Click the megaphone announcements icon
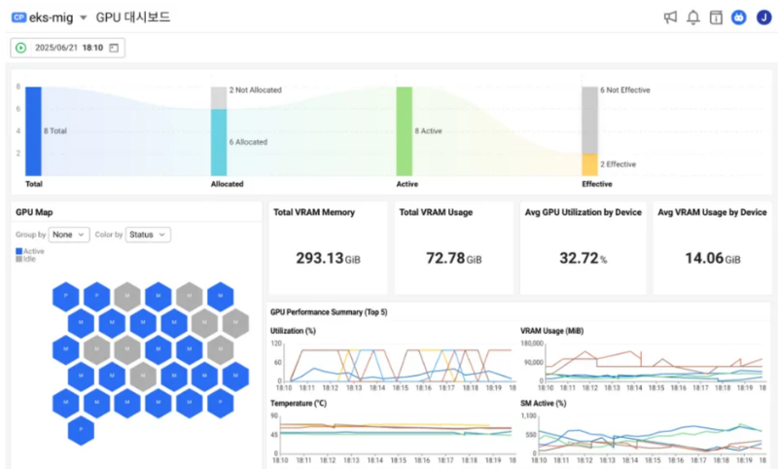This screenshot has height=469, width=778. (670, 18)
